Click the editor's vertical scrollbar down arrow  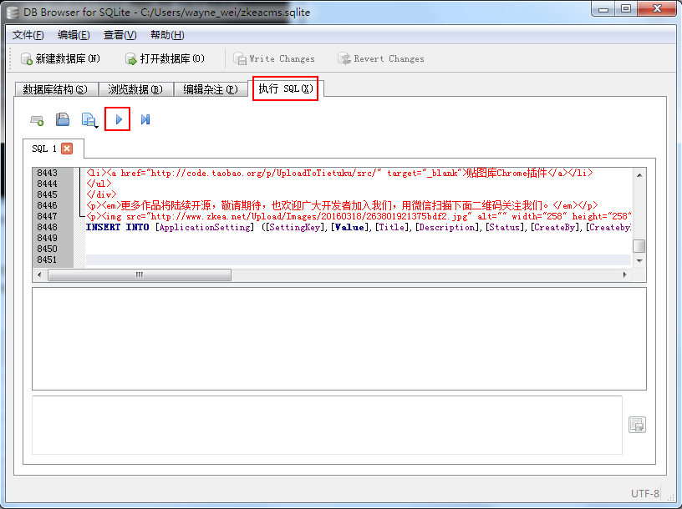(x=639, y=260)
